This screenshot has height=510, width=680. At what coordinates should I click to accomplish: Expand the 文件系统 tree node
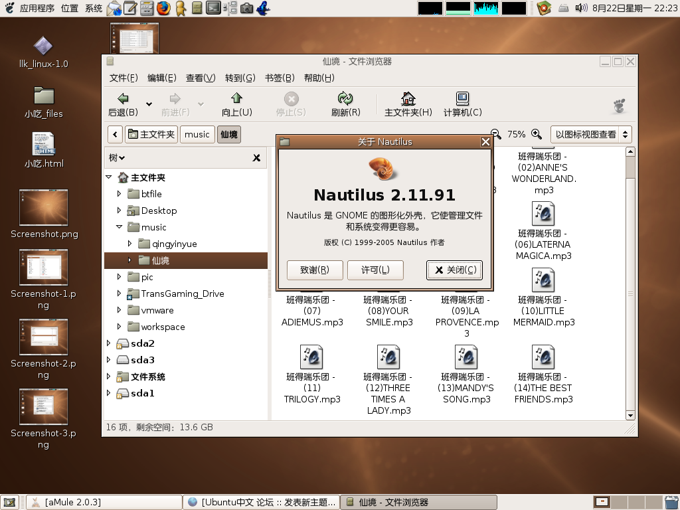[x=109, y=377]
